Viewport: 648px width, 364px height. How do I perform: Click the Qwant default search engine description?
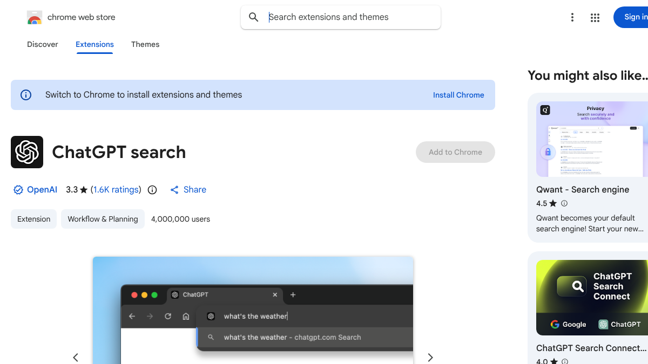pyautogui.click(x=590, y=223)
